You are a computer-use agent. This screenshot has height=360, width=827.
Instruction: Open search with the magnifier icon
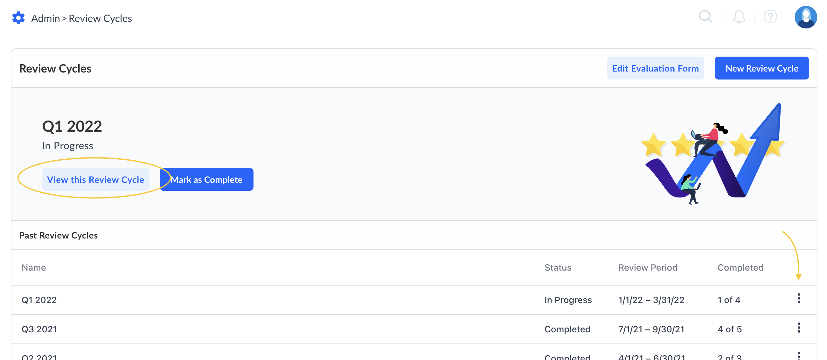(705, 16)
